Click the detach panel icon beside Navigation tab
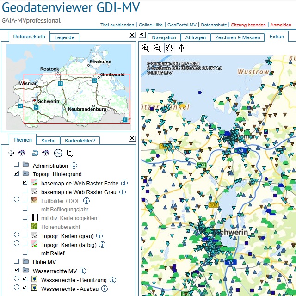 [x=142, y=35]
